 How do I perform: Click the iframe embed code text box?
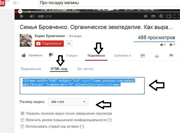point(82,86)
